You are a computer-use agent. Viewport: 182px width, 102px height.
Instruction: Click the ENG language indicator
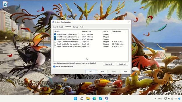point(160,99)
